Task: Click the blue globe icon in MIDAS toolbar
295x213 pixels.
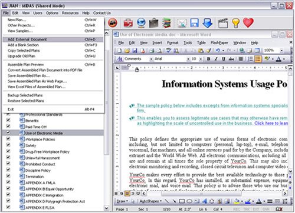Action: [x=141, y=23]
